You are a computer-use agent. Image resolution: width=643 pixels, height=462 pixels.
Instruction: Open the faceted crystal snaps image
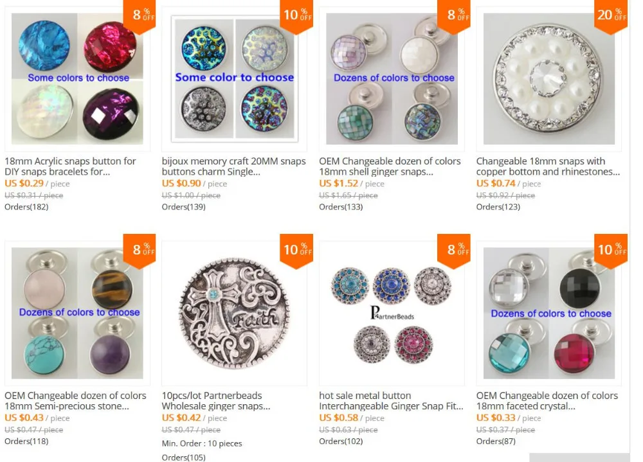tap(548, 313)
